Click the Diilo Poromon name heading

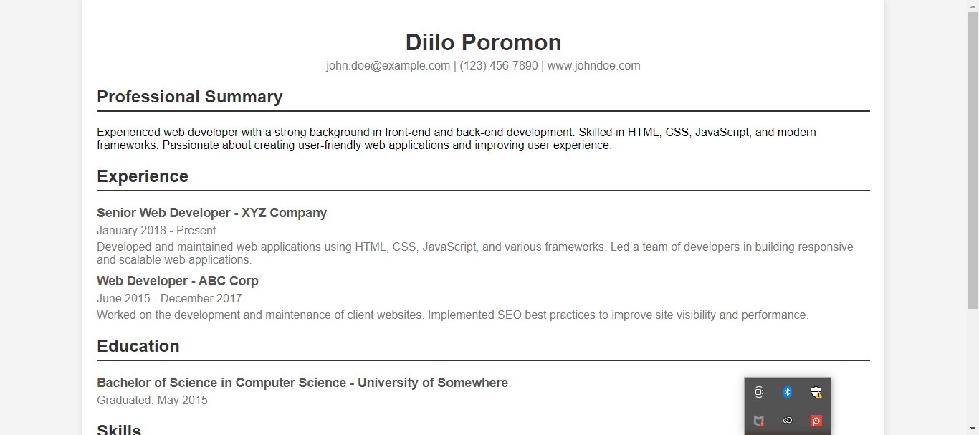click(483, 42)
